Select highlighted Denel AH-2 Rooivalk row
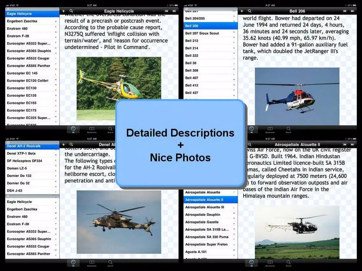362x271 pixels. coord(32,146)
